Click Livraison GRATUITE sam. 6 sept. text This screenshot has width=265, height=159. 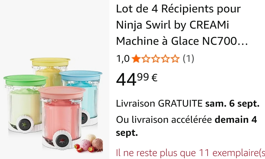coord(188,104)
